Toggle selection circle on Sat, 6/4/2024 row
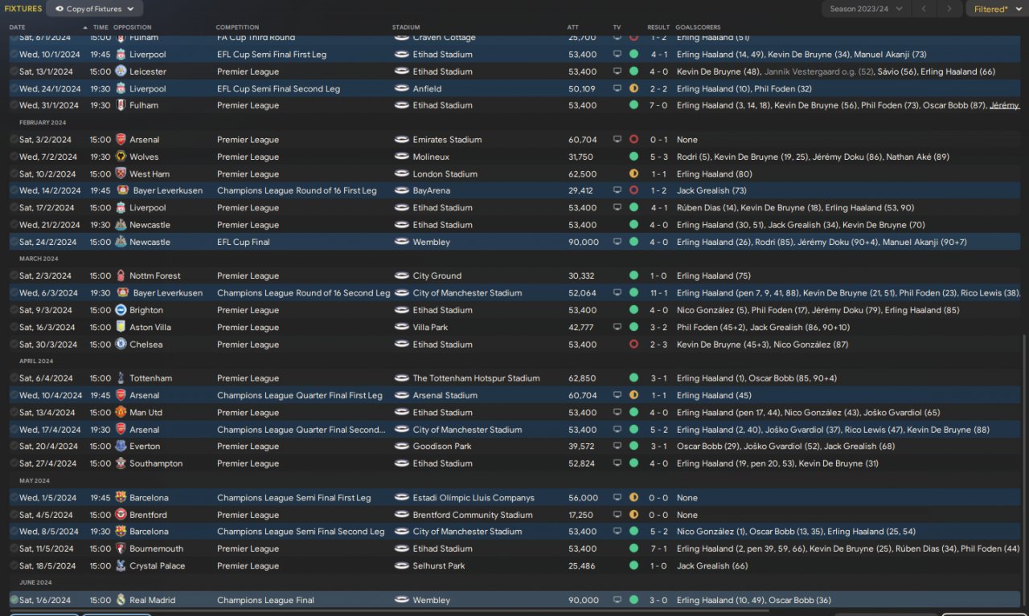Image resolution: width=1029 pixels, height=616 pixels. (x=14, y=378)
